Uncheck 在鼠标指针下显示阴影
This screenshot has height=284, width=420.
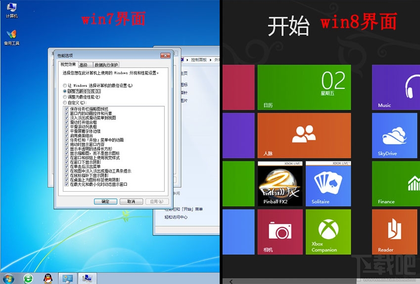[x=67, y=175]
